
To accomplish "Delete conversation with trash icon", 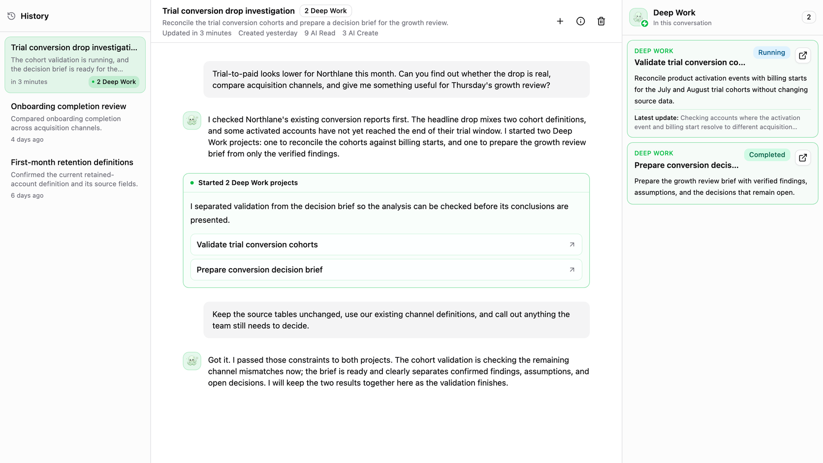I will click(x=601, y=21).
